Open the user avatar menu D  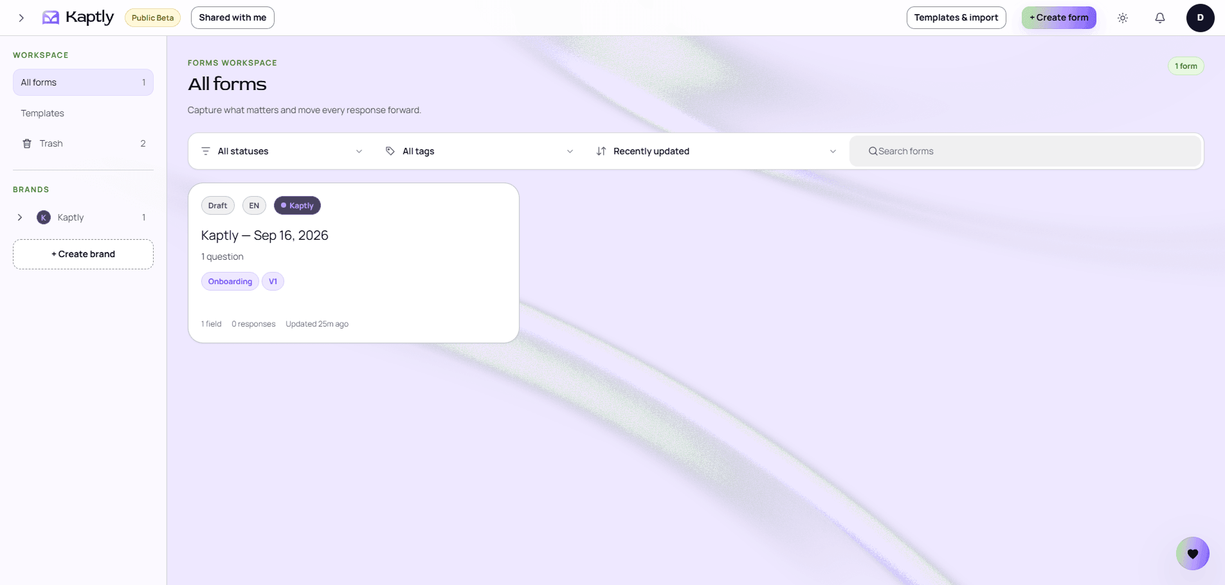(x=1200, y=18)
